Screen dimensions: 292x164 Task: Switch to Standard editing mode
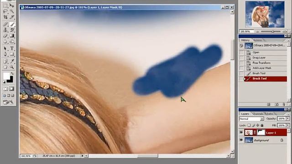[x=5, y=89]
